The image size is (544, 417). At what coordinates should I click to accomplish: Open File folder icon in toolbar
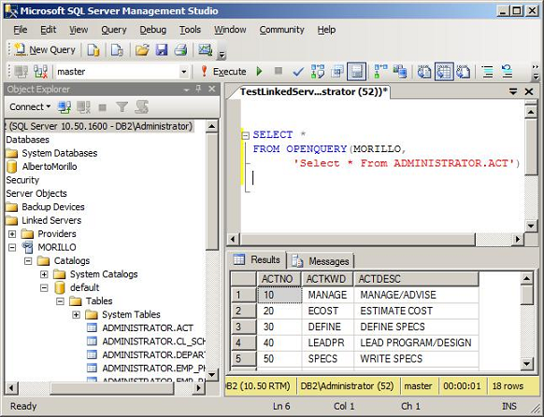pyautogui.click(x=142, y=50)
